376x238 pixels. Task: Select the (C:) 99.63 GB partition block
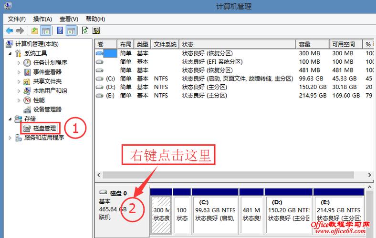[215, 215]
